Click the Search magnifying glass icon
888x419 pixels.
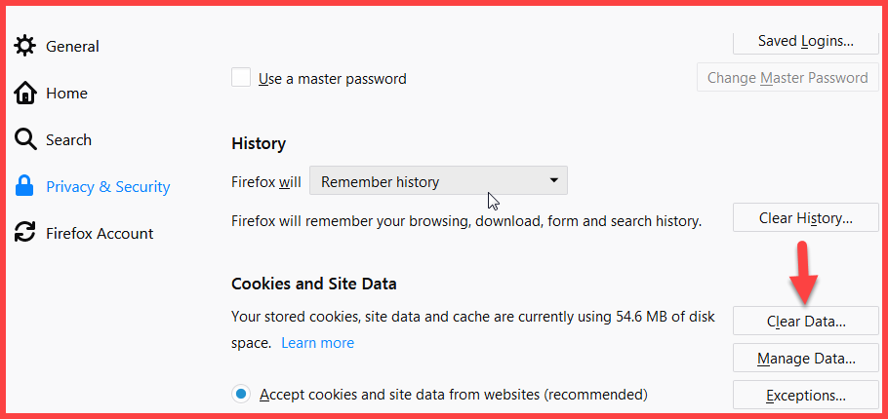25,139
